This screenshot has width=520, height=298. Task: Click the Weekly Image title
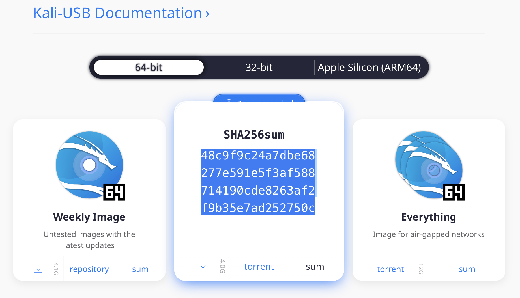(x=89, y=217)
